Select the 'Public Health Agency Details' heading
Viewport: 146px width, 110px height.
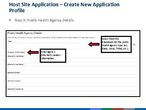tap(25, 33)
